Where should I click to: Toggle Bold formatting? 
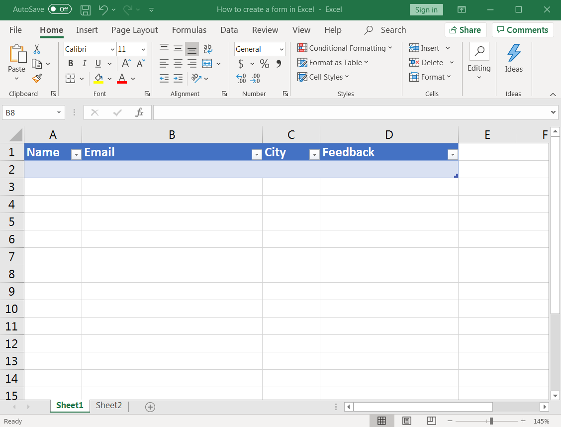[71, 63]
